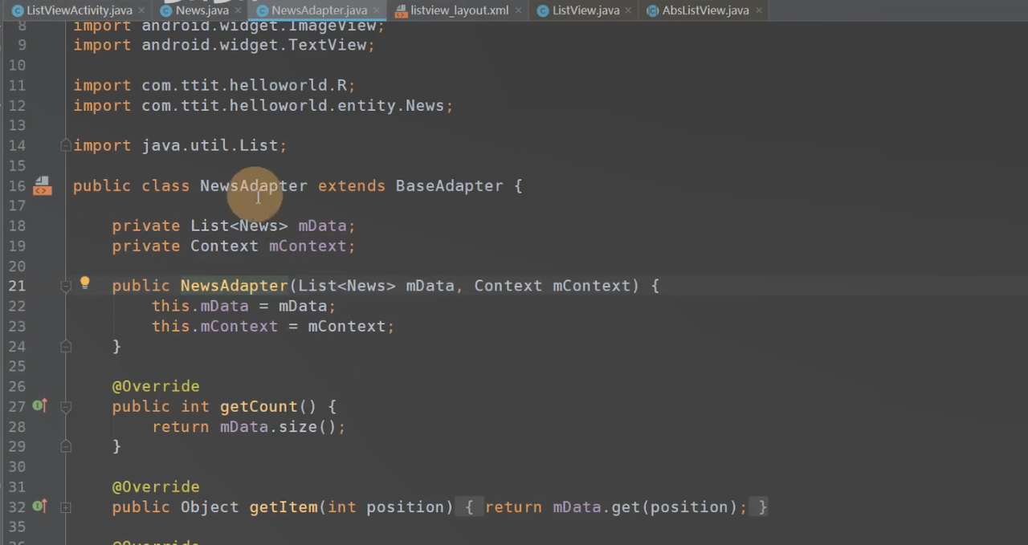Collapse the constructor fold marker at line 21

tap(66, 286)
